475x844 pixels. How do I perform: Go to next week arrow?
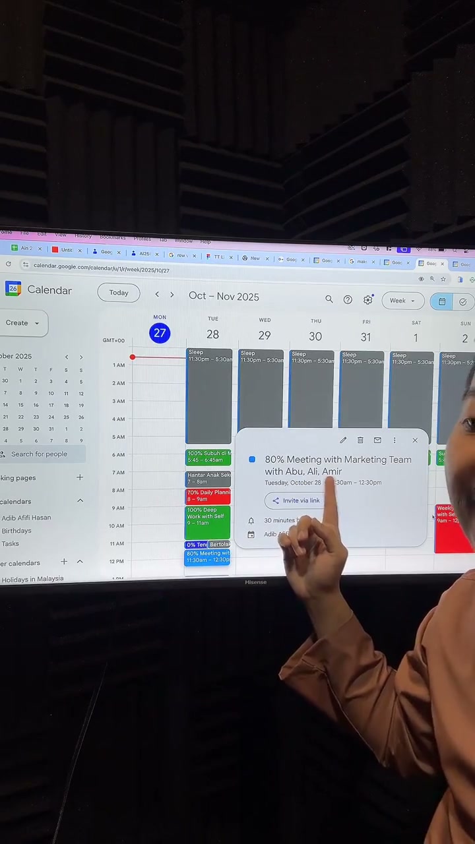pos(172,295)
